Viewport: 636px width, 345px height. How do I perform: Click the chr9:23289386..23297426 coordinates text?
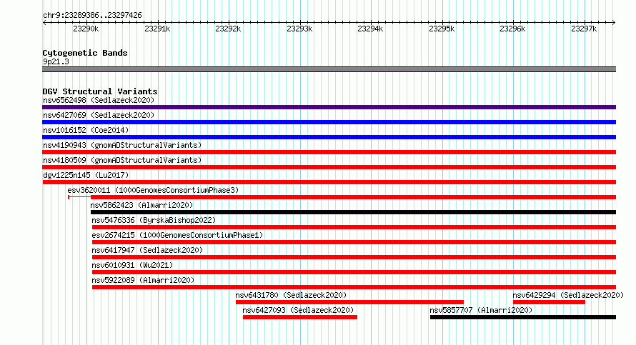click(92, 16)
